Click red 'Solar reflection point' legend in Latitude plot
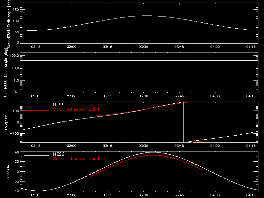This screenshot has height=198, width=264. [76, 159]
